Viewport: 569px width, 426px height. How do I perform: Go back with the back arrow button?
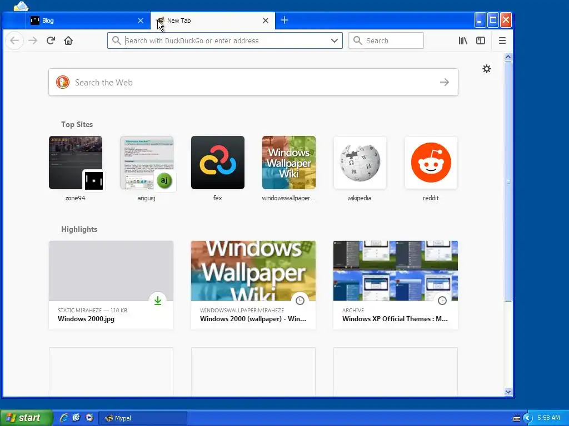click(14, 40)
